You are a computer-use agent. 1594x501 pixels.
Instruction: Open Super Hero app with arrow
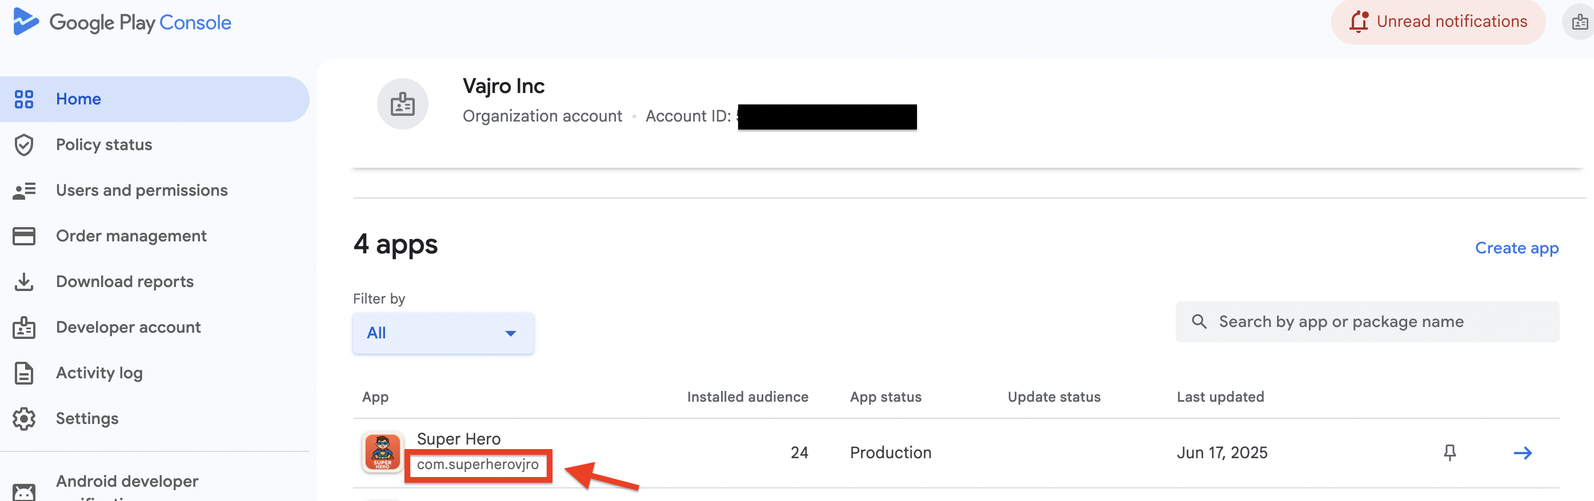click(x=1522, y=453)
